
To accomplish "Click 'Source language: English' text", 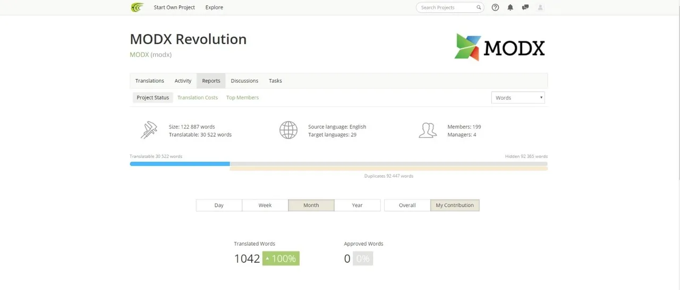I will 337,127.
